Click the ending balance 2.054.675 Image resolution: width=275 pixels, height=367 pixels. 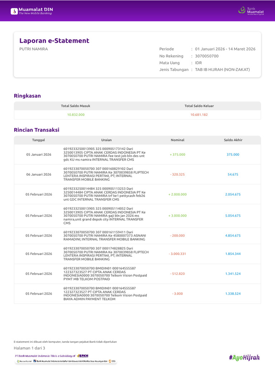tap(233, 194)
